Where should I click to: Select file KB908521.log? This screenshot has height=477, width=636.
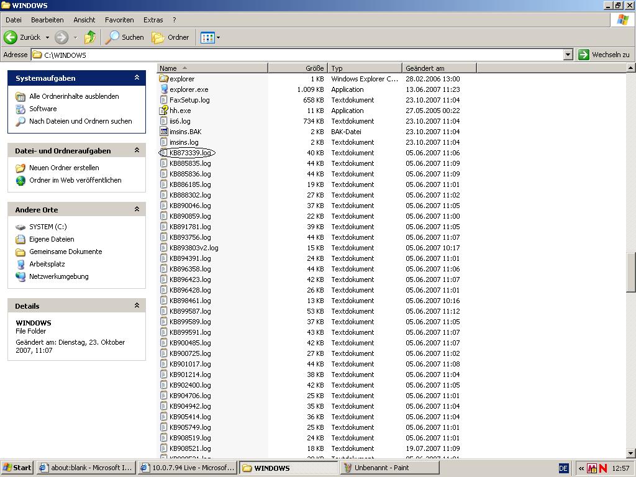pyautogui.click(x=190, y=448)
